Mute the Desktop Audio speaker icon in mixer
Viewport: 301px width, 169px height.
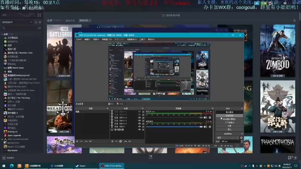[x=205, y=127]
